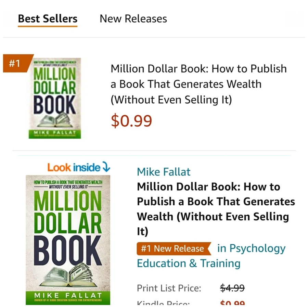
Task: Click the struck-through $4.99 list price
Action: click(x=232, y=288)
